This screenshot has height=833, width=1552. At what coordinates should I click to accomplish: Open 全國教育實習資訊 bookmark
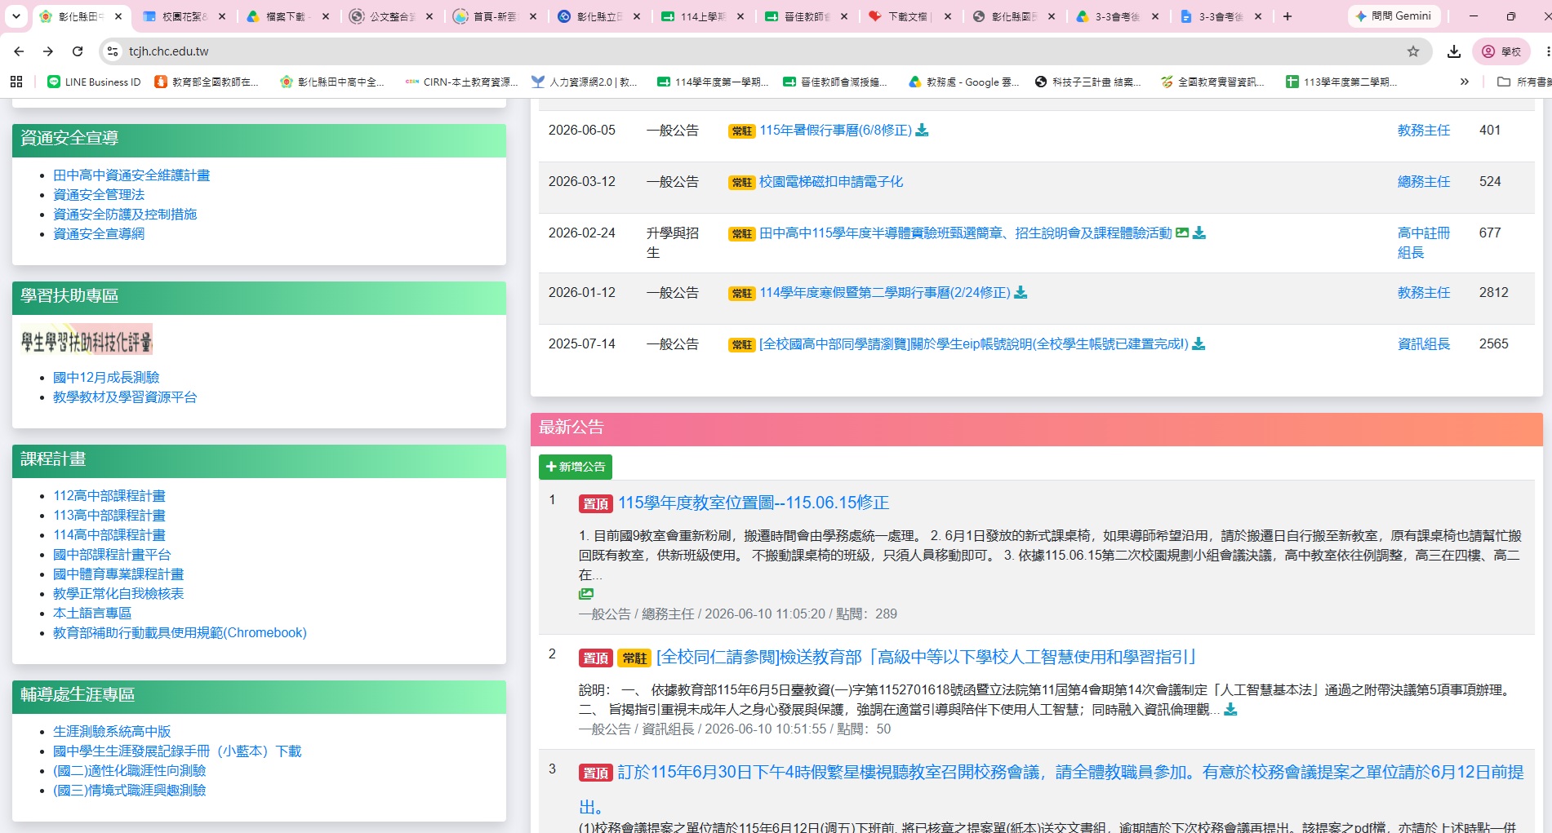click(1212, 82)
